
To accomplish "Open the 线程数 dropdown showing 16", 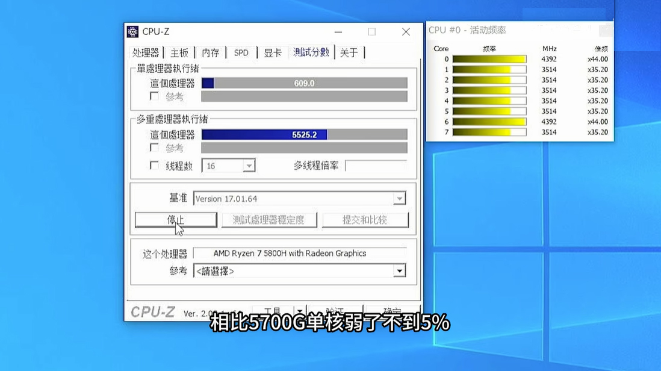I will tap(249, 166).
